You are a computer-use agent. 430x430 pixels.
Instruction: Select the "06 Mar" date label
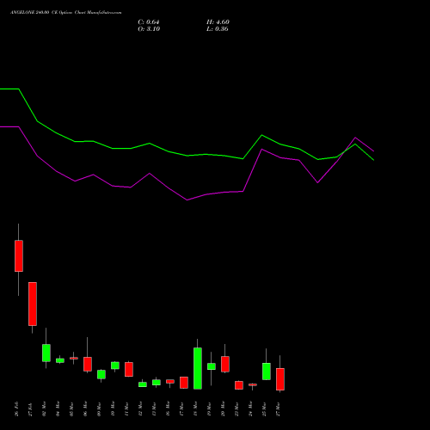tap(85, 408)
